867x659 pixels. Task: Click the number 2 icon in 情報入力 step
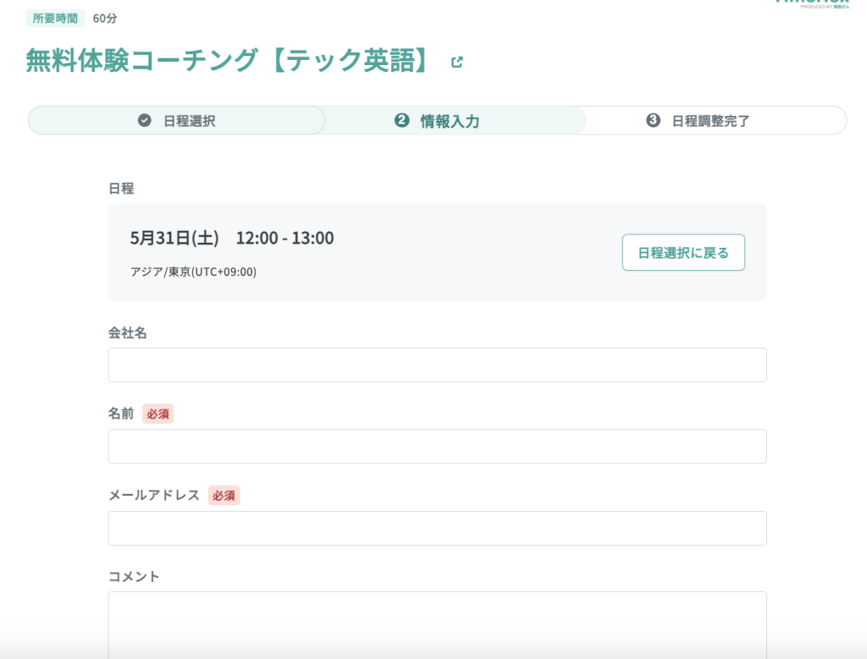pos(402,121)
